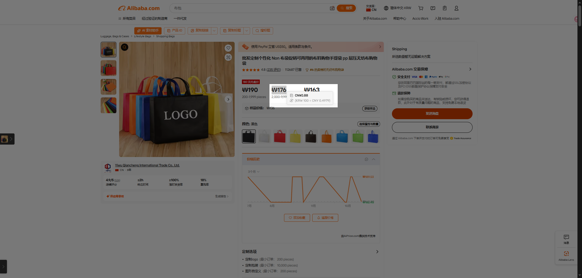Select the yellow bag color swatch
The height and width of the screenshot is (278, 582).
point(295,136)
